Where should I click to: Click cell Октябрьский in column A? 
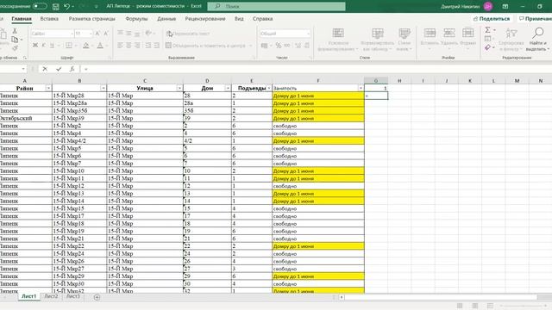(x=26, y=118)
